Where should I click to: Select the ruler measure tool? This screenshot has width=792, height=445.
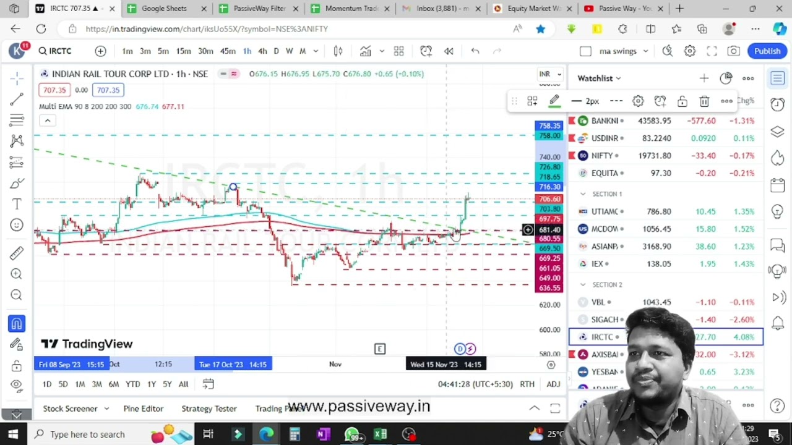pos(17,253)
